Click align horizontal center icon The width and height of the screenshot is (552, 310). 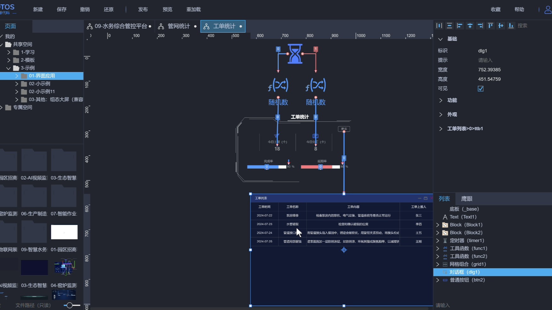[x=470, y=25]
